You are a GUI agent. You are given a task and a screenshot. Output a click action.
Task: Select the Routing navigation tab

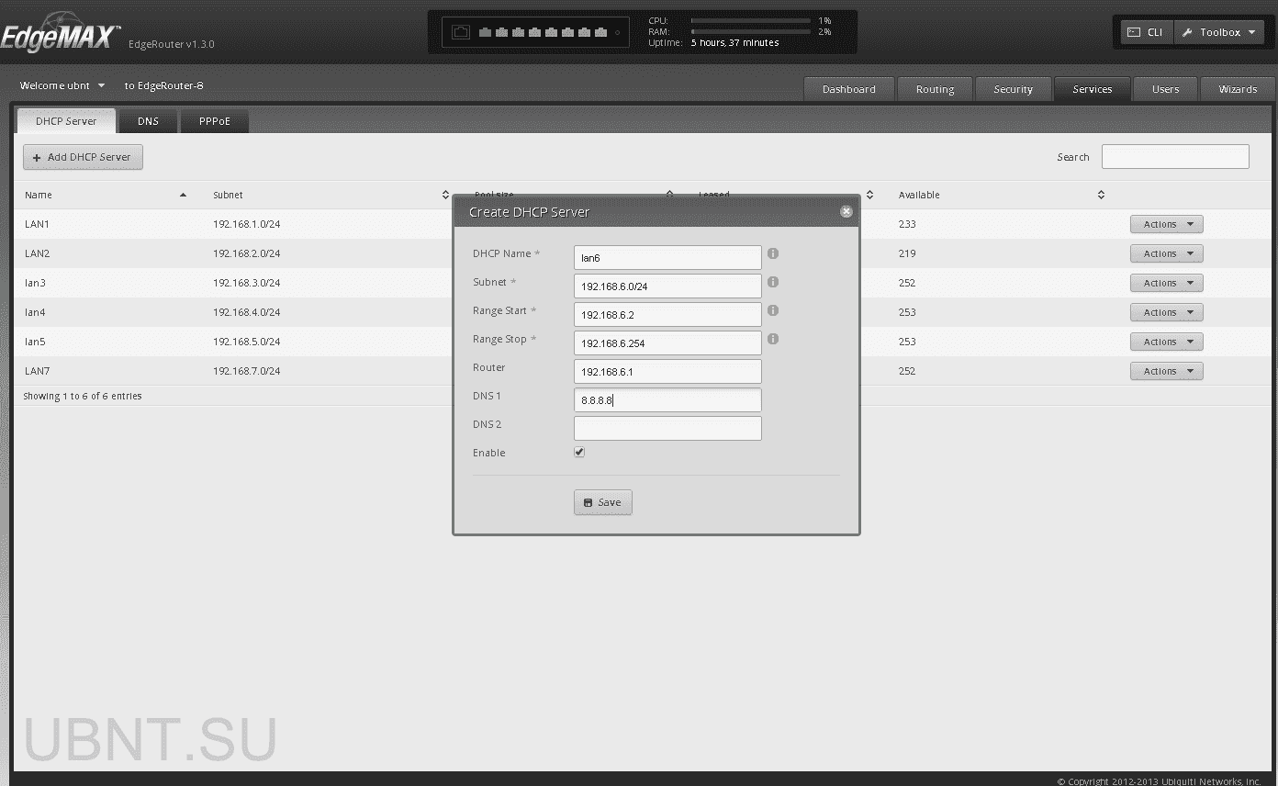pyautogui.click(x=935, y=89)
